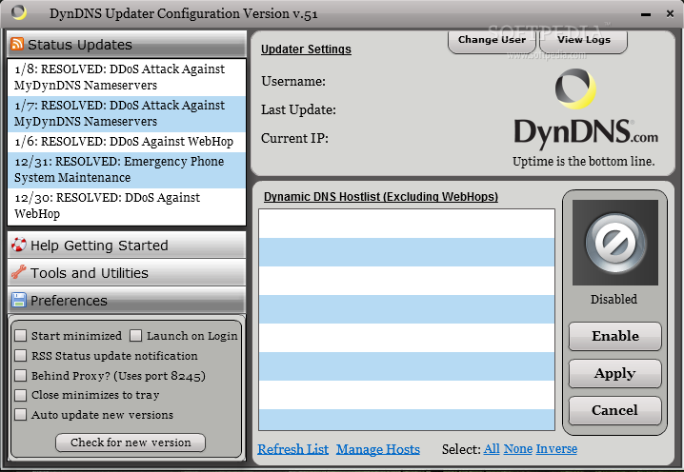Click the Last Update label
This screenshot has width=684, height=472.
pos(298,109)
